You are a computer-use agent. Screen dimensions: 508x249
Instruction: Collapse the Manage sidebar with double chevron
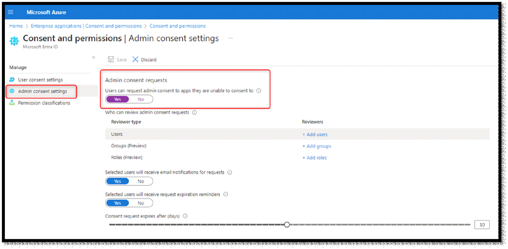click(x=94, y=57)
